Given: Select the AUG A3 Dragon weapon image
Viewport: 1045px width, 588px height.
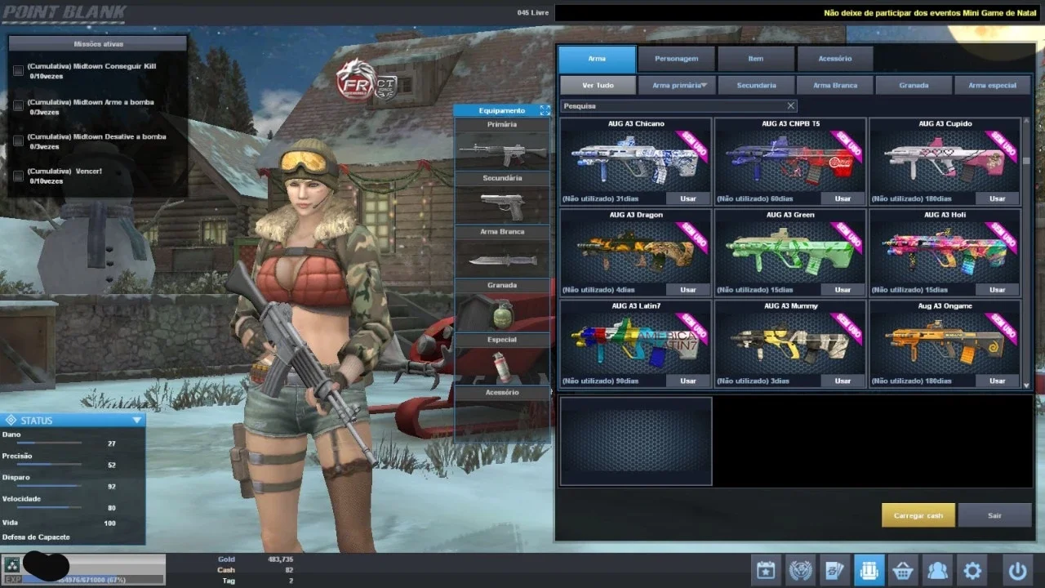Looking at the screenshot, I should click(x=636, y=252).
